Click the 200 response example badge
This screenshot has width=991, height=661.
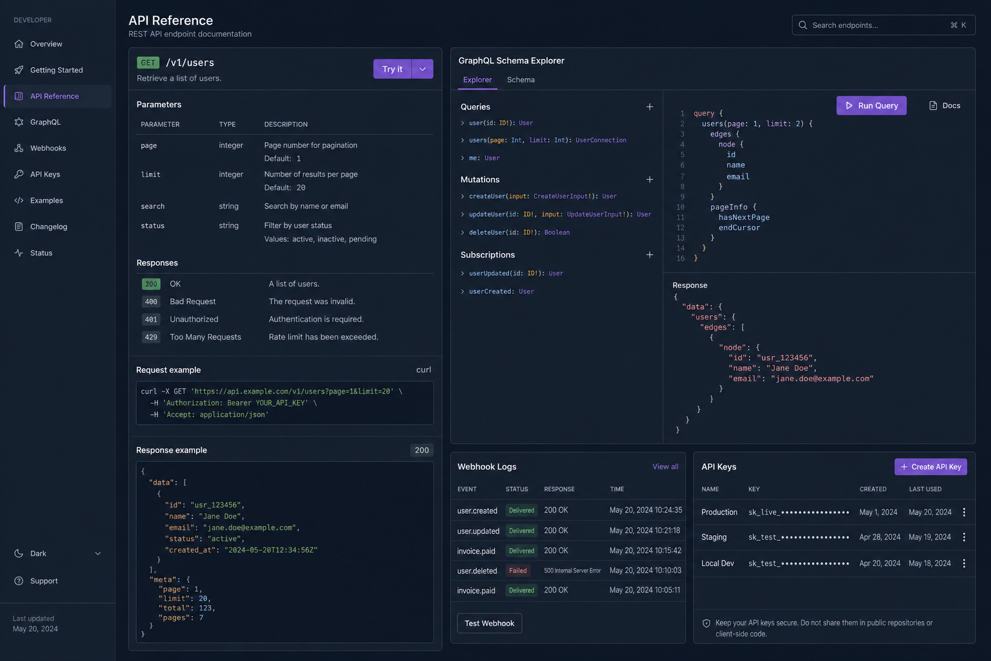pos(422,451)
